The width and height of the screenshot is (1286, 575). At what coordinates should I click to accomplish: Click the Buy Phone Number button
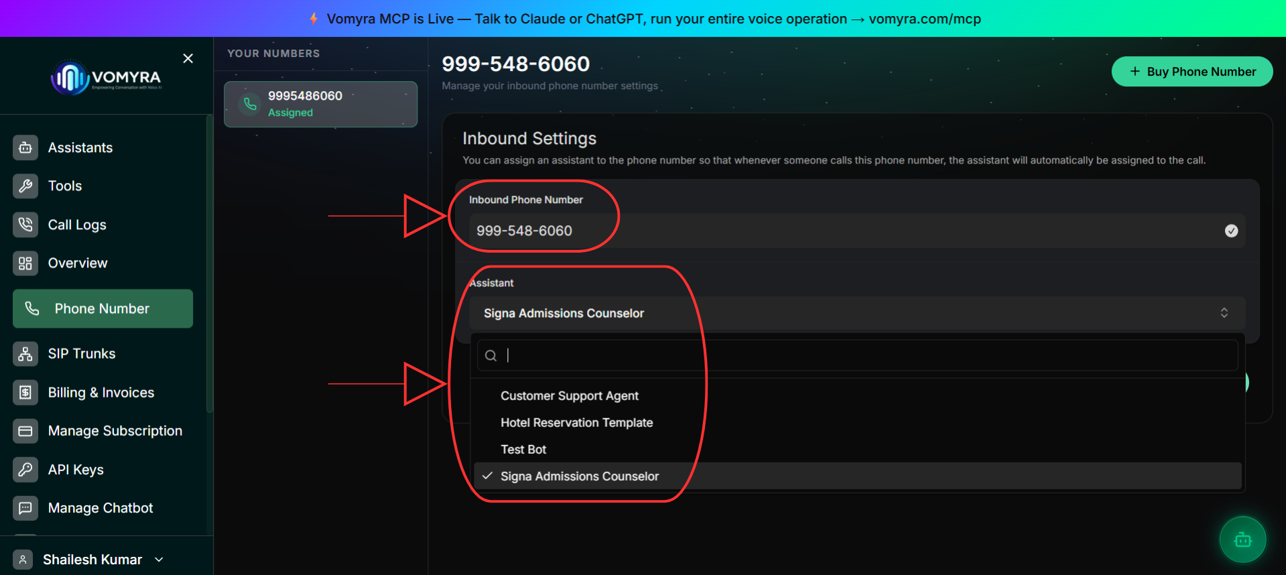(x=1192, y=72)
